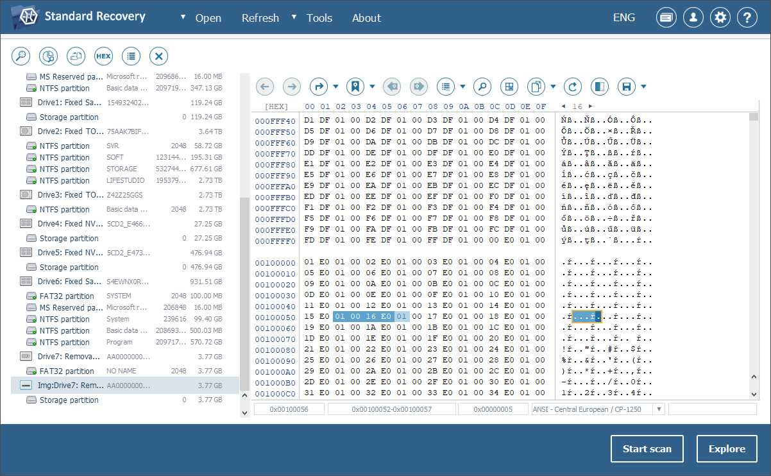The height and width of the screenshot is (476, 771).
Task: Click the Start scan button
Action: tap(647, 448)
